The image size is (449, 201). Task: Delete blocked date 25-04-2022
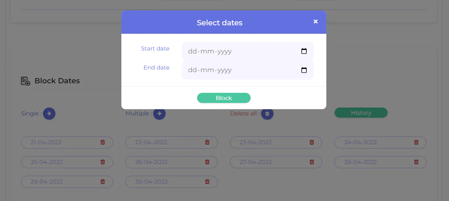[103, 162]
